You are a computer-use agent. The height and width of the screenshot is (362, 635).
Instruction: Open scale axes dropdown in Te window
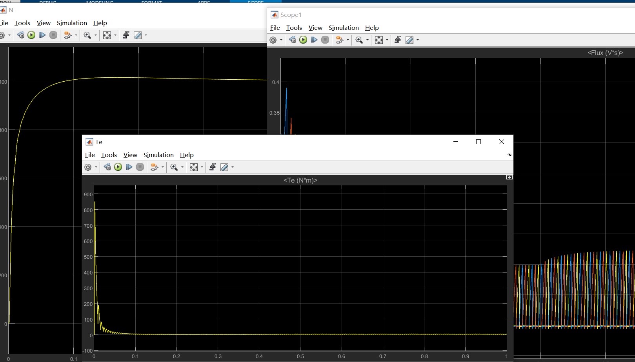(202, 167)
